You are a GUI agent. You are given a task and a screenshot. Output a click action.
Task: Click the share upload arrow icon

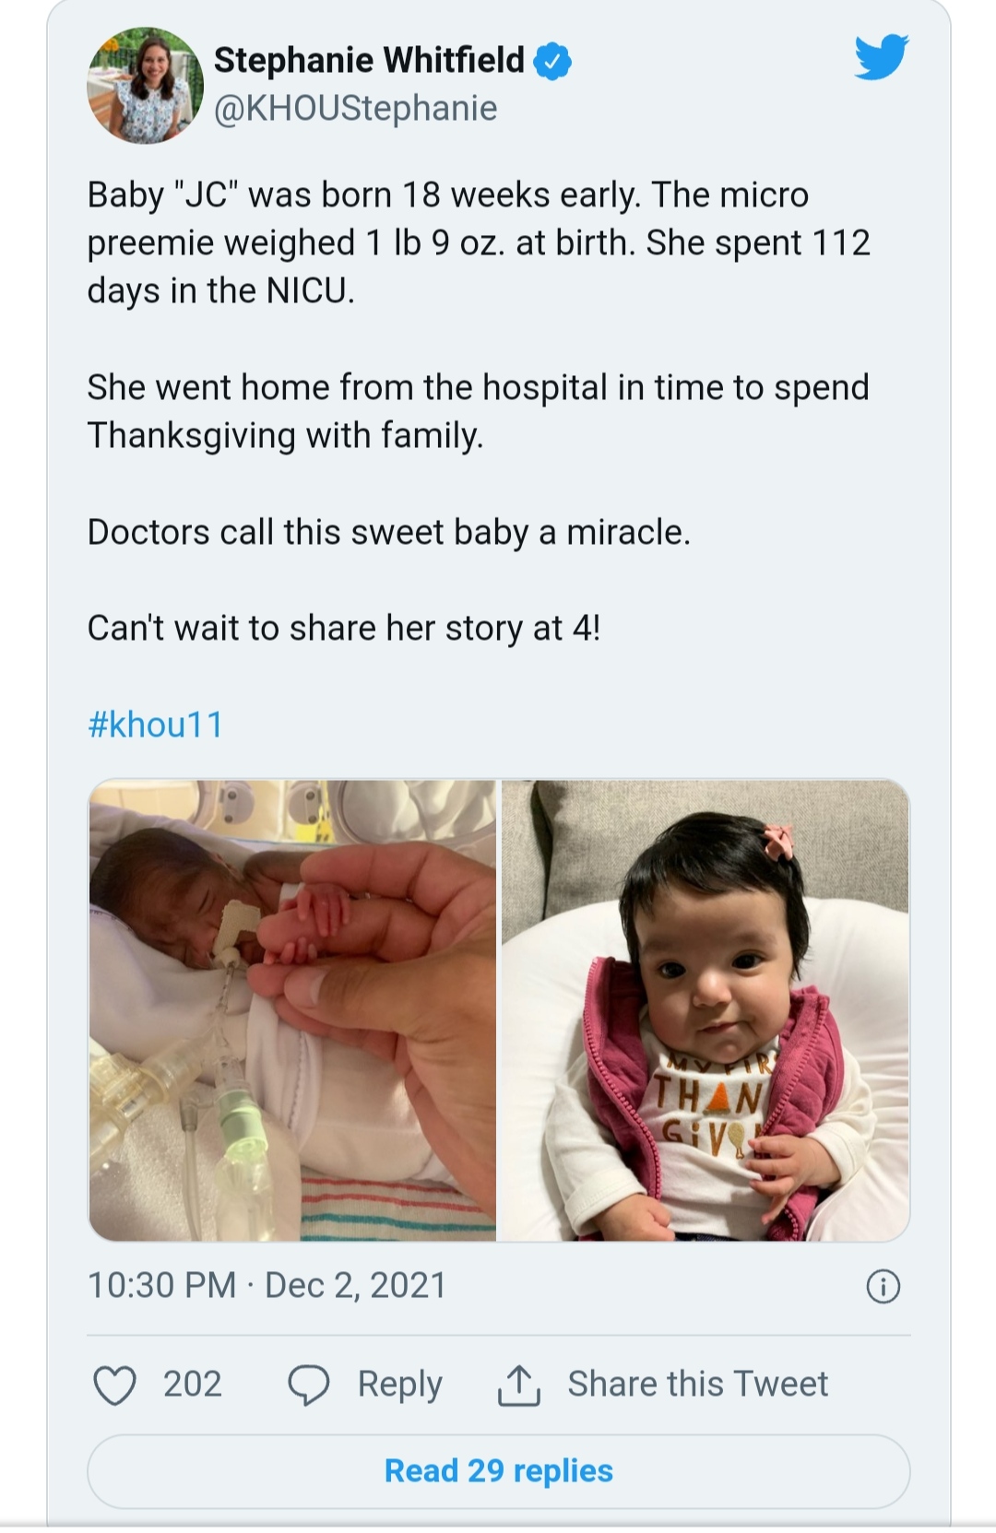click(519, 1386)
